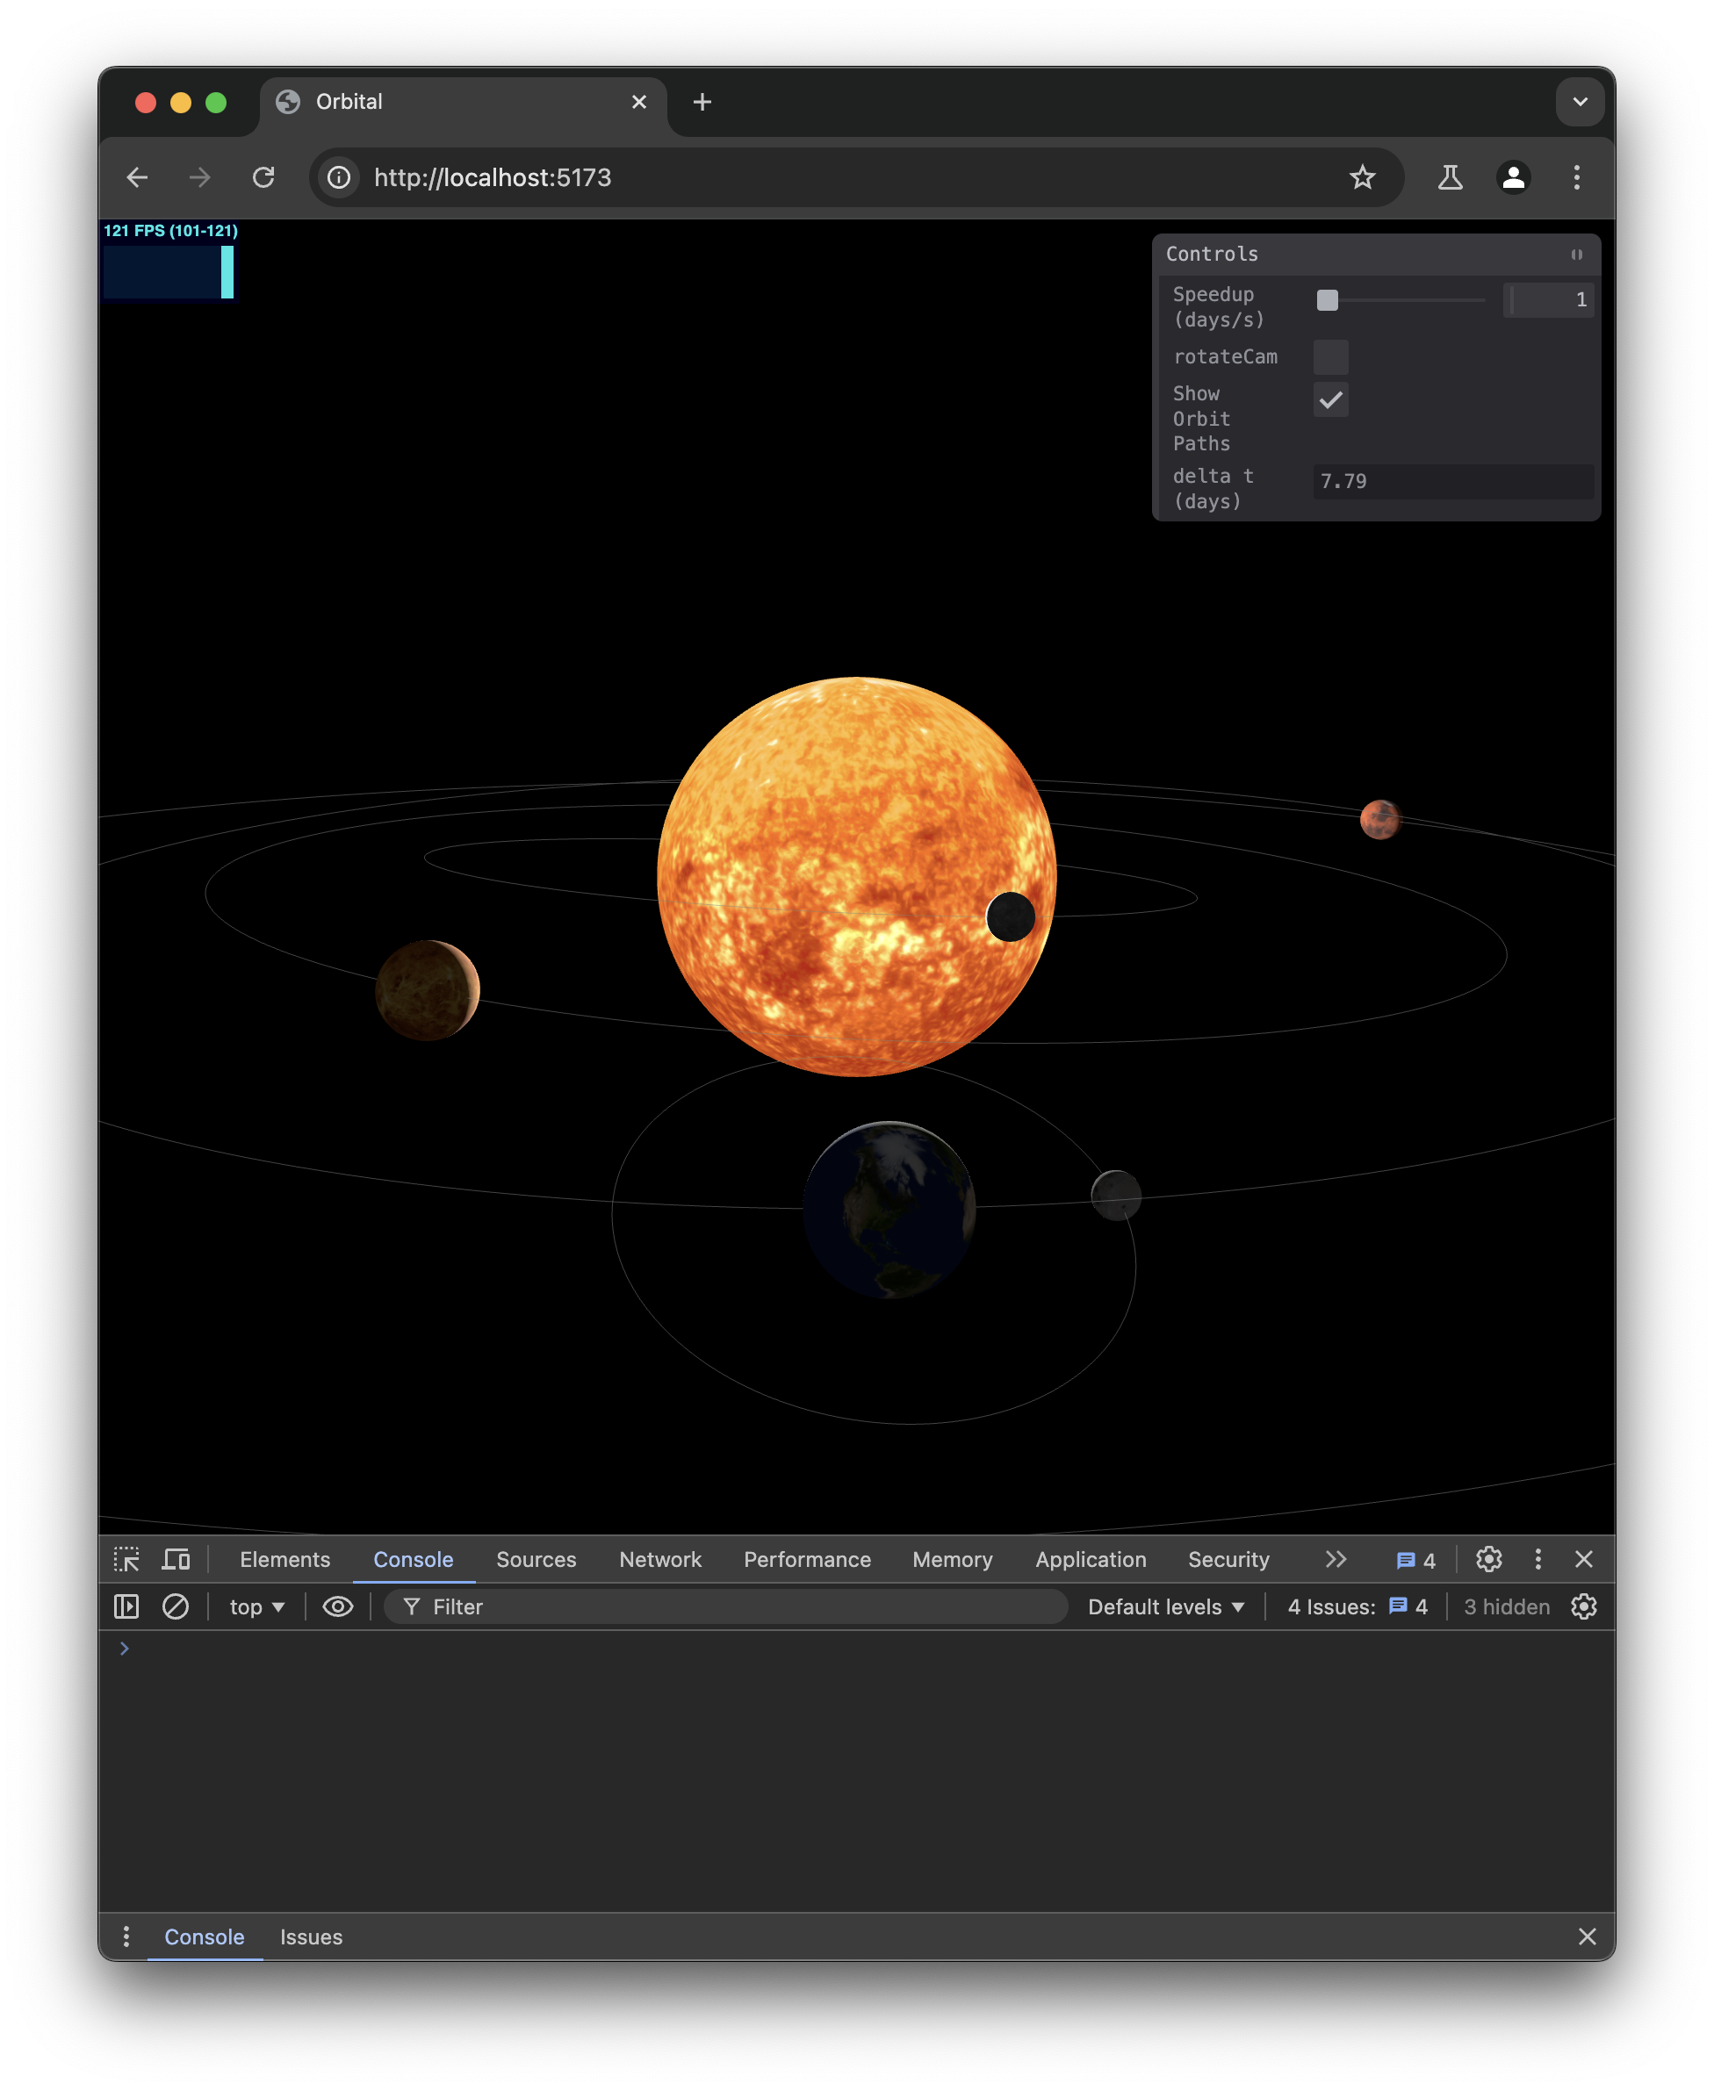Viewport: 1714px width, 2091px height.
Task: Open Chrome Labs flask icon
Action: 1451,177
